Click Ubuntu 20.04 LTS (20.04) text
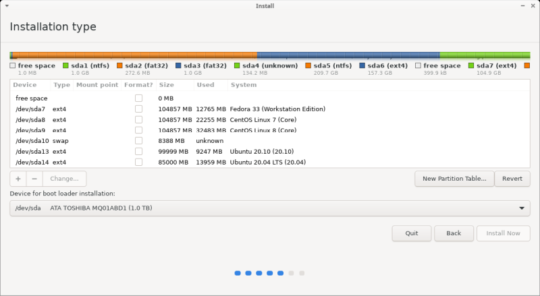 click(267, 162)
